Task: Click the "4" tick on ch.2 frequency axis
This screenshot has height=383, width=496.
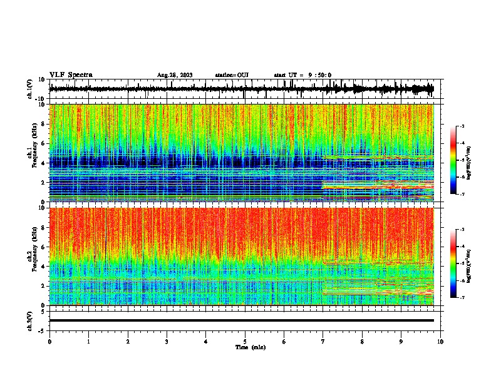Action: [x=43, y=267]
